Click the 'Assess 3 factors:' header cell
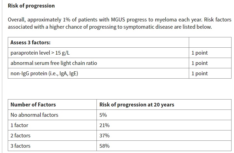Screen dimensions: 234x153 31,43
